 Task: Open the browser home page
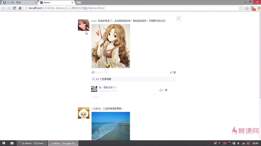coord(20,8)
